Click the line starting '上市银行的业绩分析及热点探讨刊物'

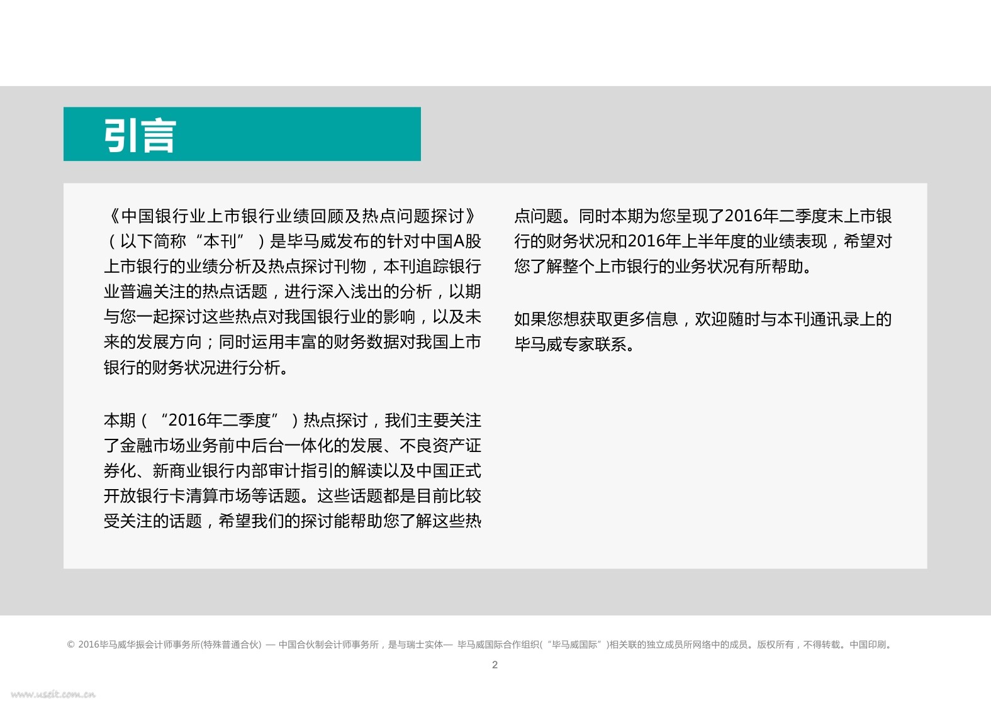pos(293,267)
